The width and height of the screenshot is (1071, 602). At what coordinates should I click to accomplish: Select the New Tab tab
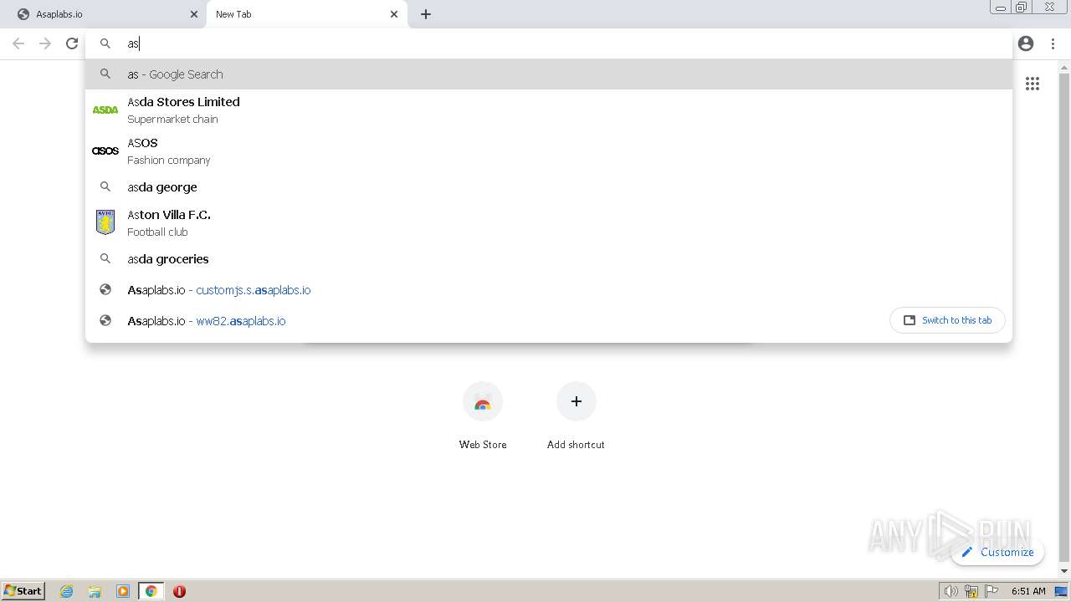coord(306,14)
